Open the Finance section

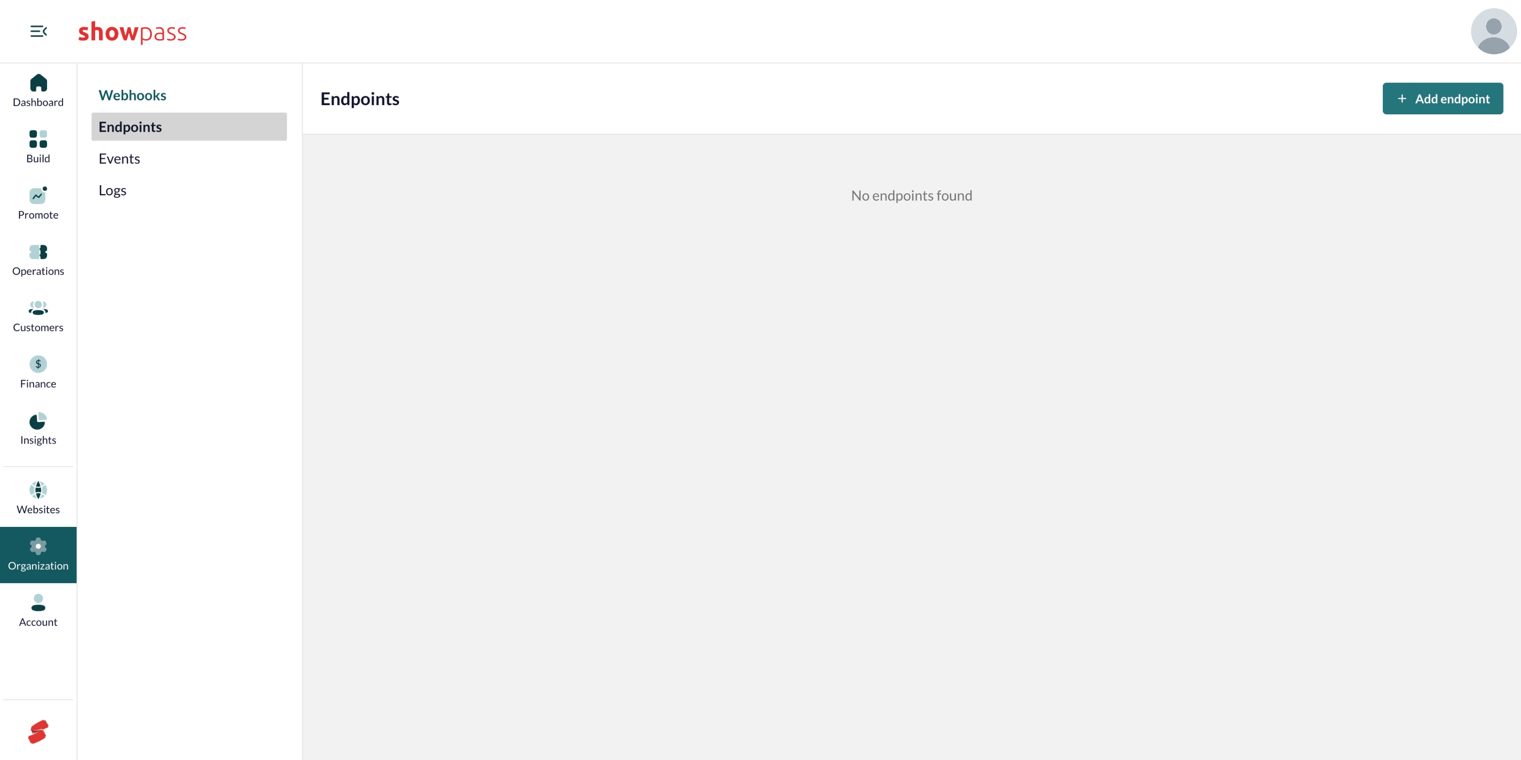point(38,372)
